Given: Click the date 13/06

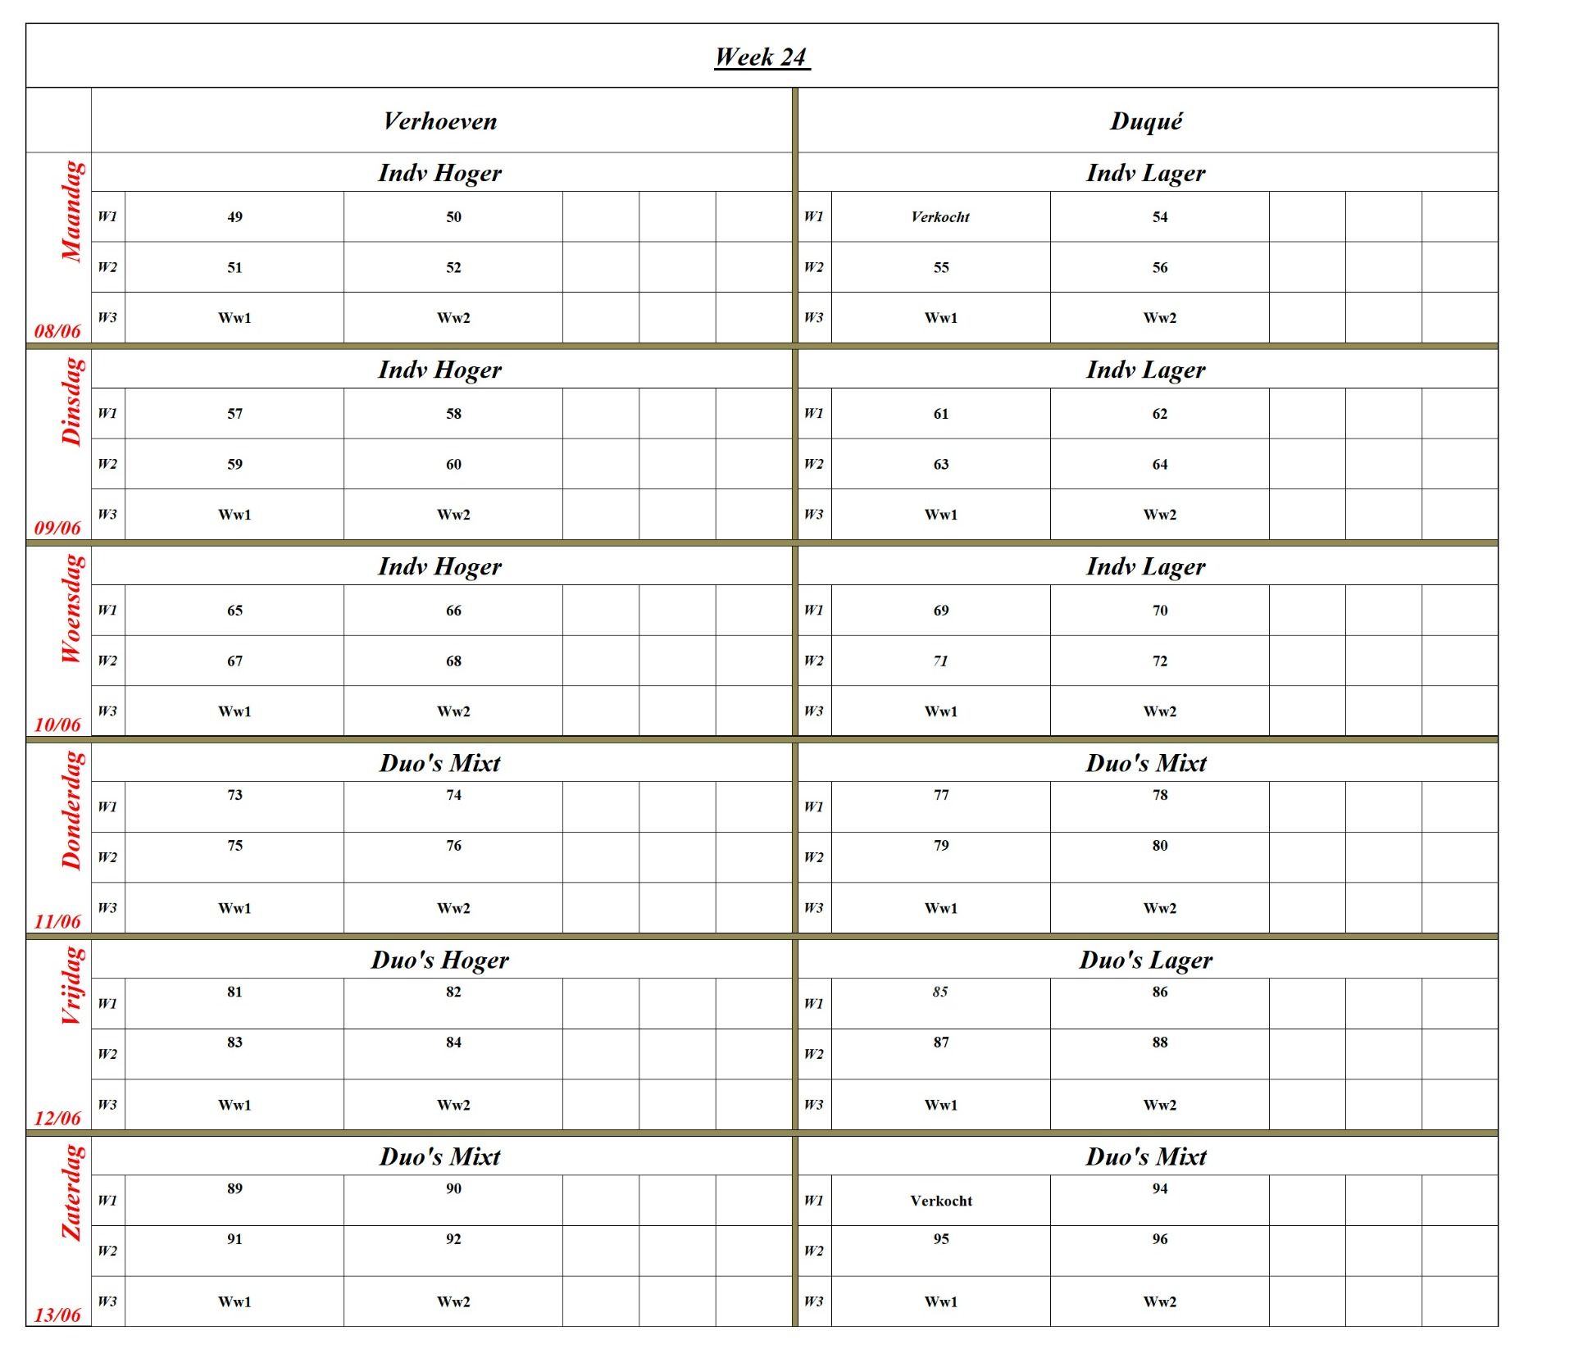Looking at the screenshot, I should (57, 1315).
